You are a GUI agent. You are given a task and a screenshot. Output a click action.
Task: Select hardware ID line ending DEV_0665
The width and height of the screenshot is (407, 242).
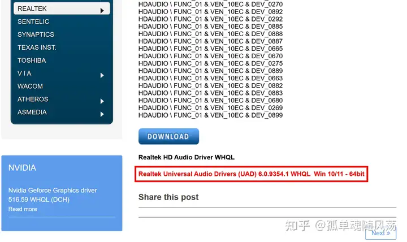(210, 49)
